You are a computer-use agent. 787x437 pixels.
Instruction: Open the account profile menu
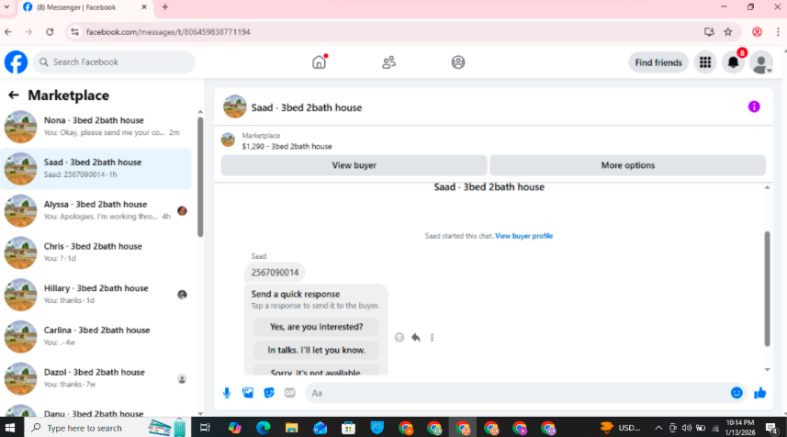click(x=761, y=62)
